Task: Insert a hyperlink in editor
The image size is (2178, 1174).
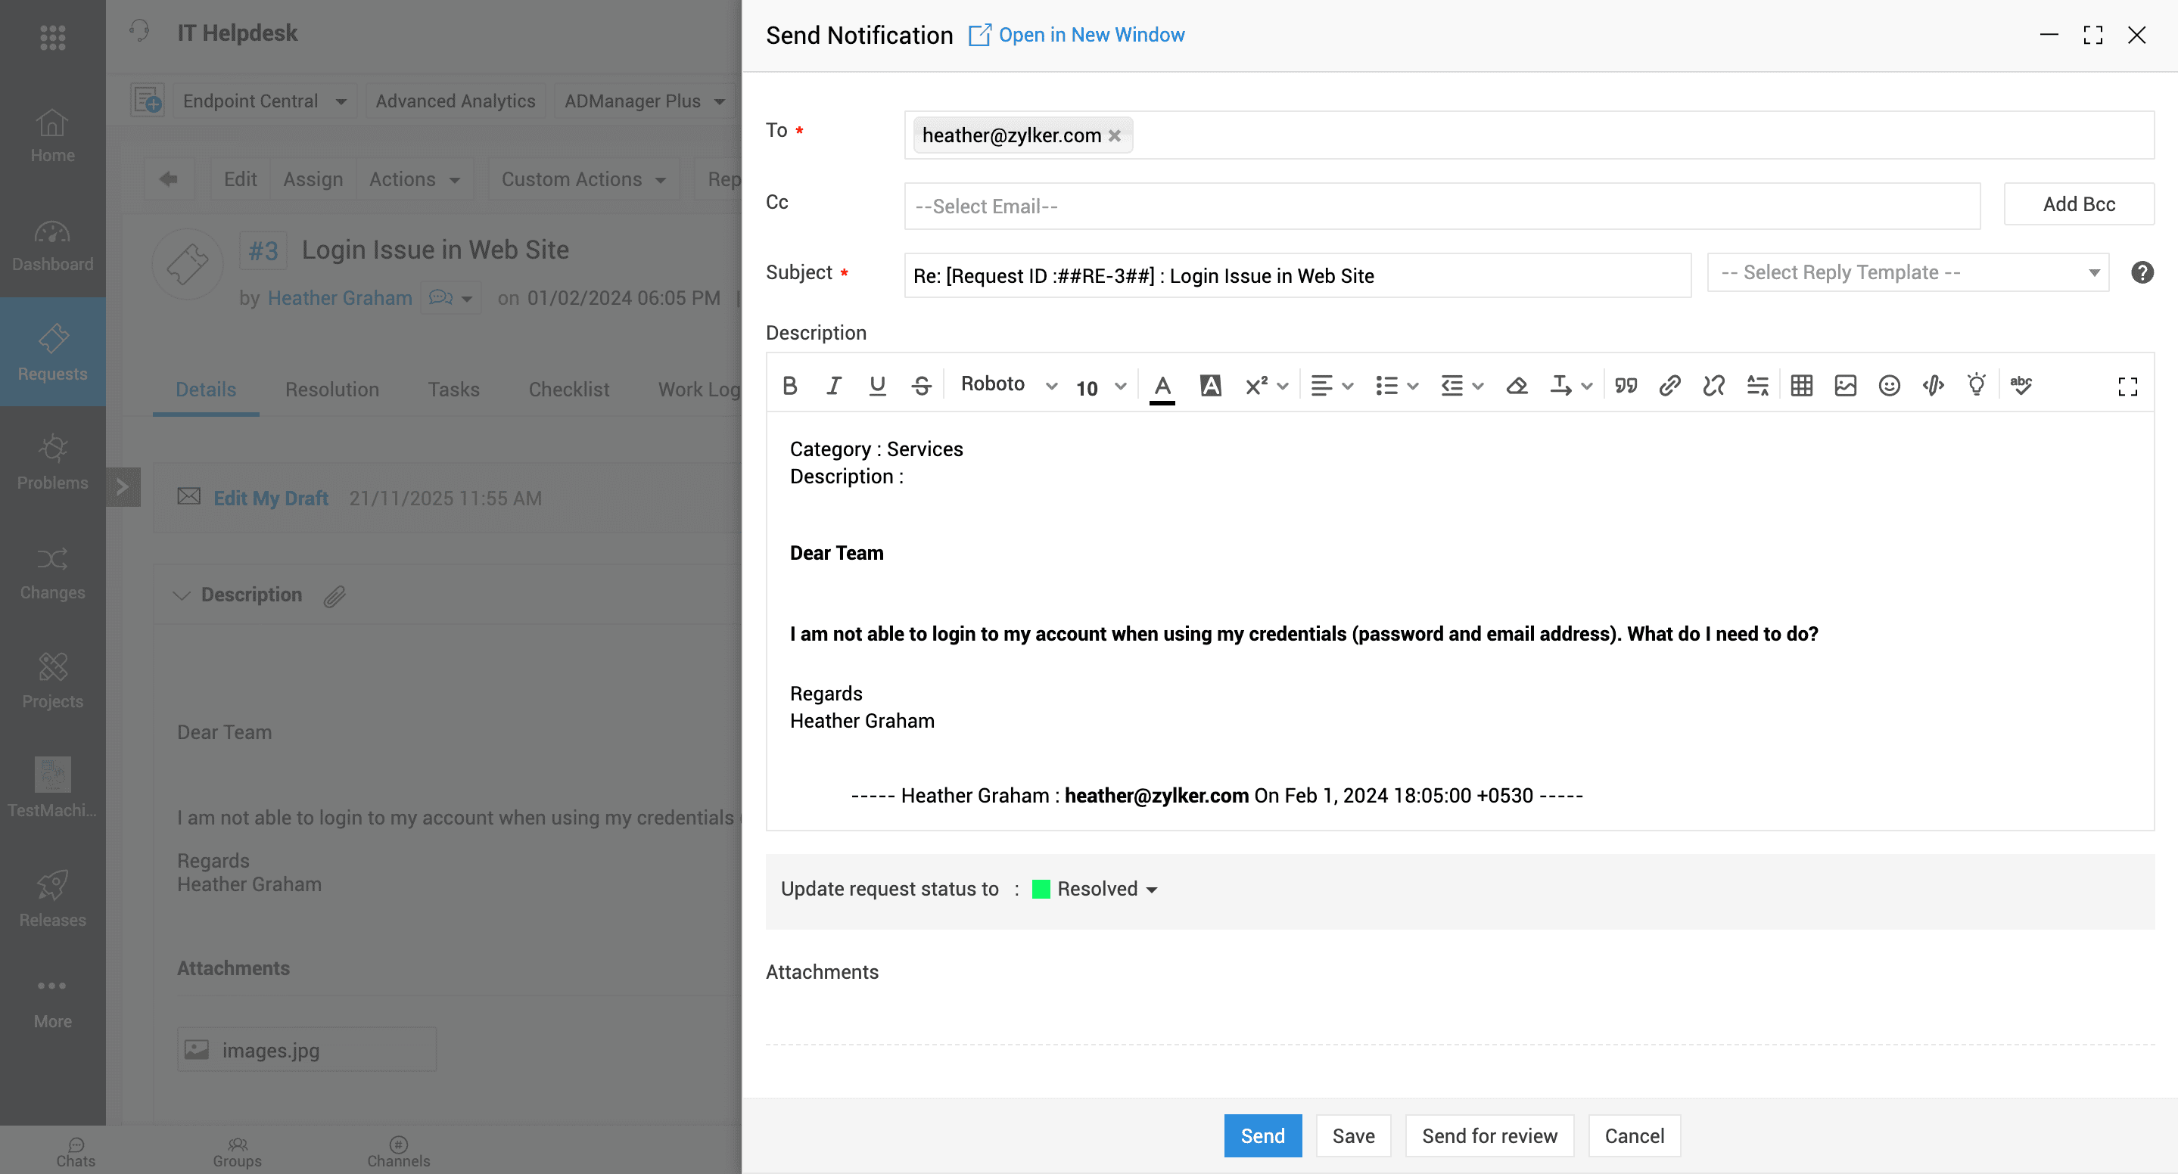Action: pyautogui.click(x=1669, y=386)
